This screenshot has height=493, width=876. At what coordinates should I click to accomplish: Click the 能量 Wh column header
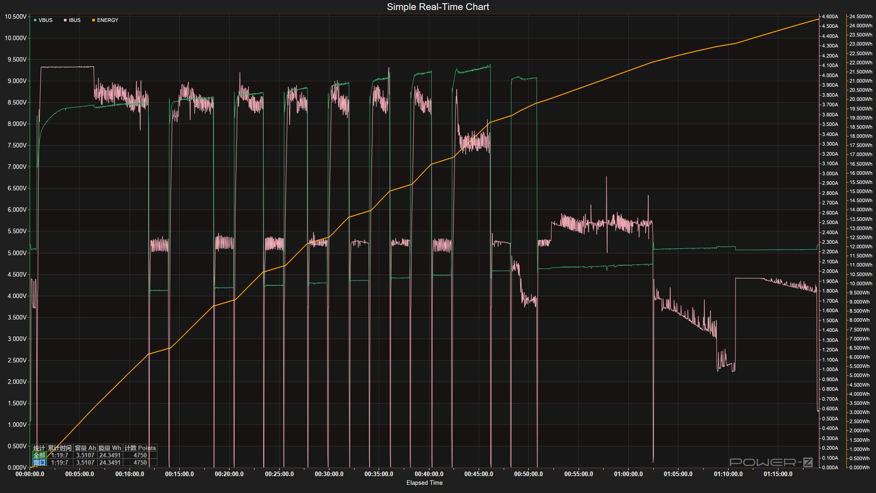click(x=110, y=448)
